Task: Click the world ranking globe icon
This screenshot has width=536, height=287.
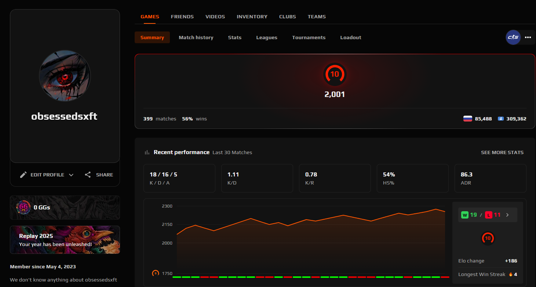Action: [x=501, y=118]
